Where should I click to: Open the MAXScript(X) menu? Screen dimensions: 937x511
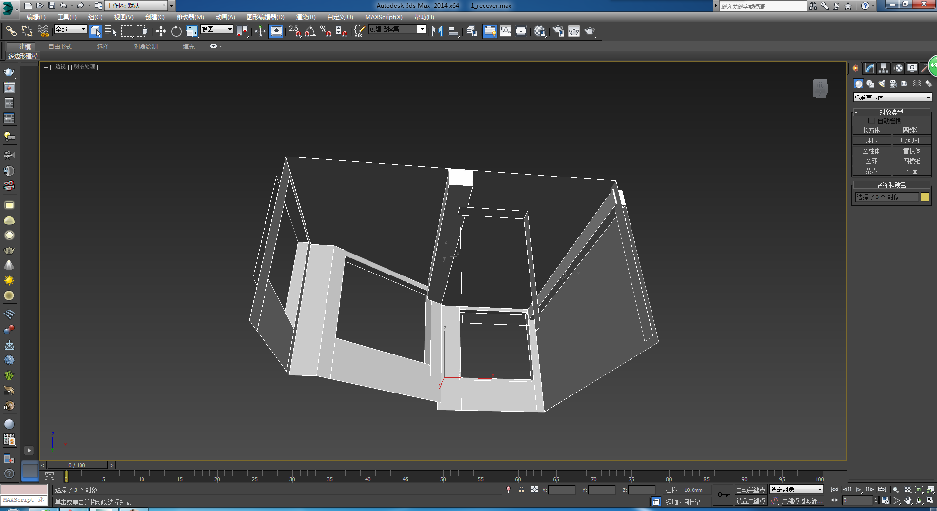click(384, 17)
